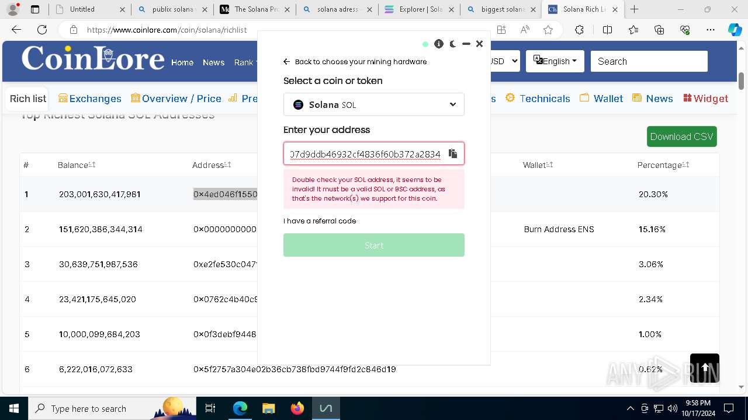Select the Rich list tab
Viewport: 748px width, 420px height.
click(x=28, y=99)
